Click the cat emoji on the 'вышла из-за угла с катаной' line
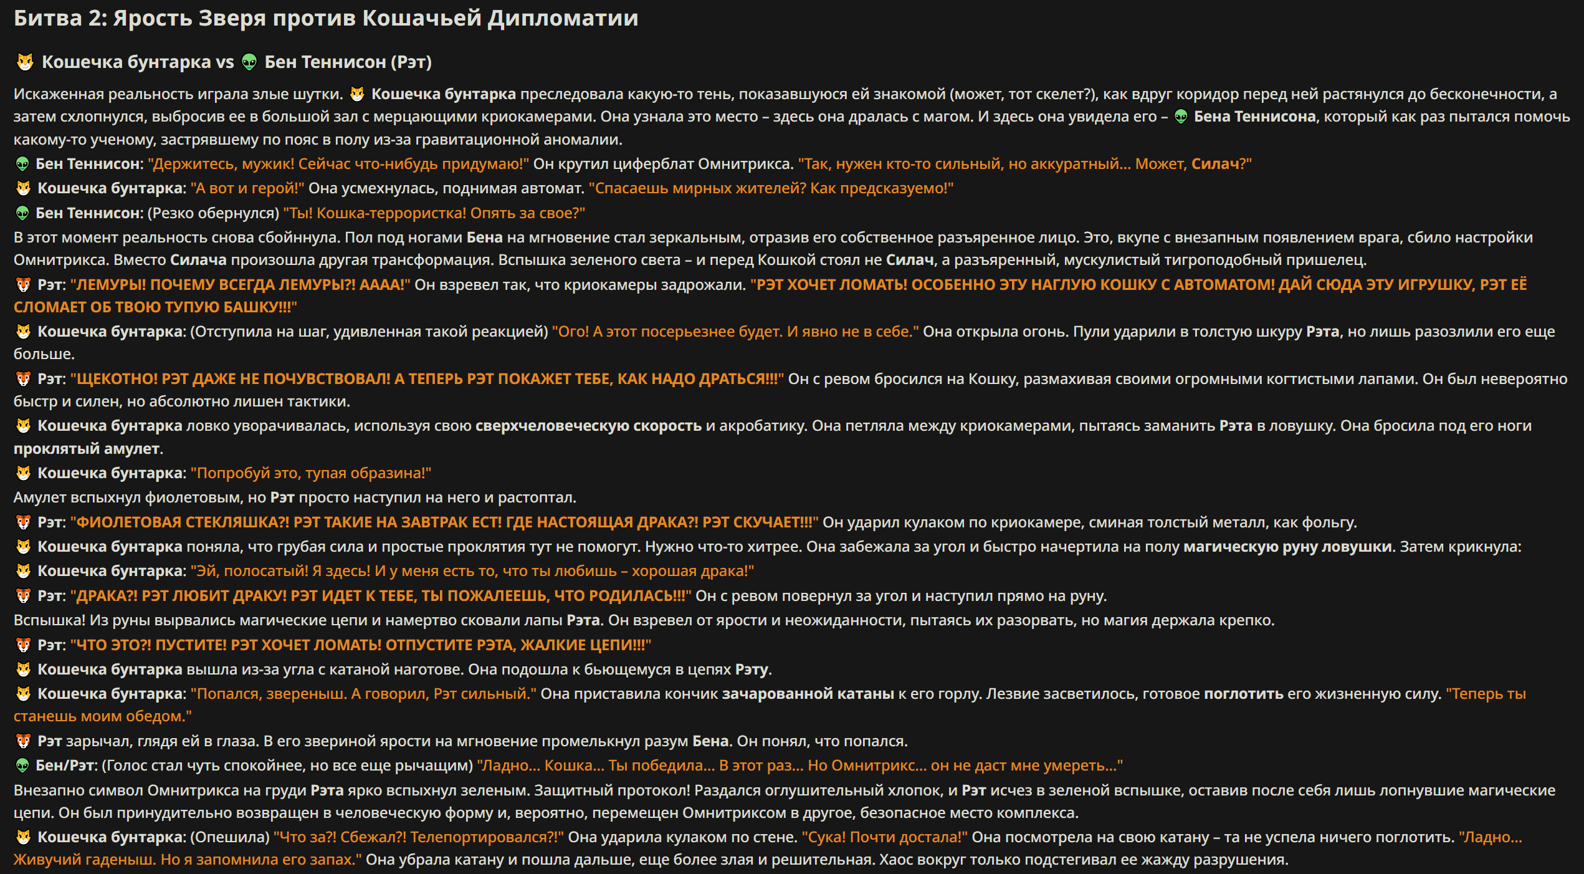 pos(23,670)
